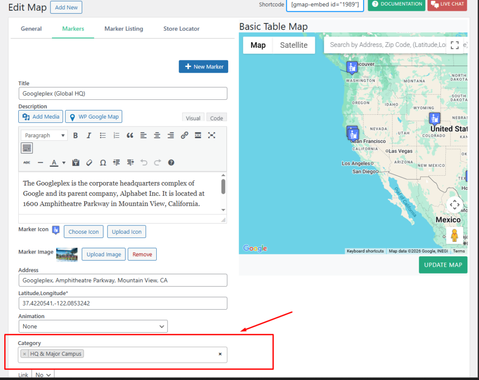Open the text color picker arrow
Image resolution: width=479 pixels, height=380 pixels.
coord(64,163)
